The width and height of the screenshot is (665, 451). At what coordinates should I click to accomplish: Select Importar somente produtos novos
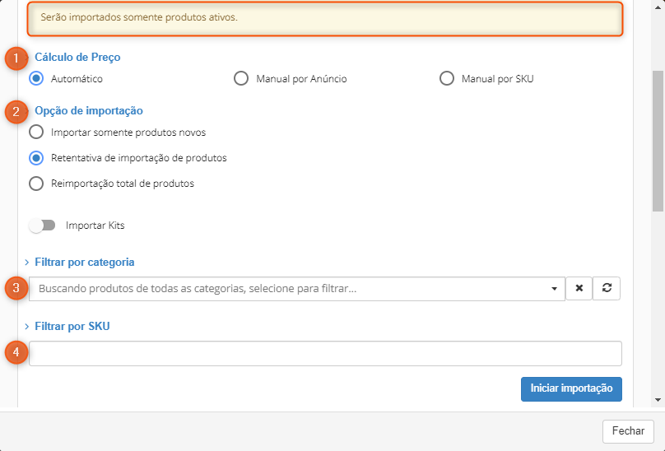click(36, 133)
